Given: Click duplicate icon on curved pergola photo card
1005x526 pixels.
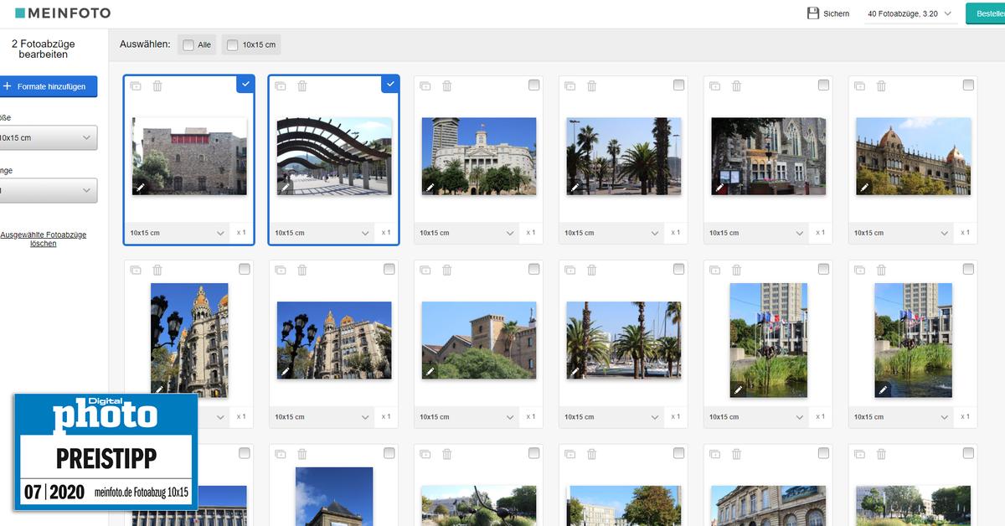Looking at the screenshot, I should click(x=281, y=85).
